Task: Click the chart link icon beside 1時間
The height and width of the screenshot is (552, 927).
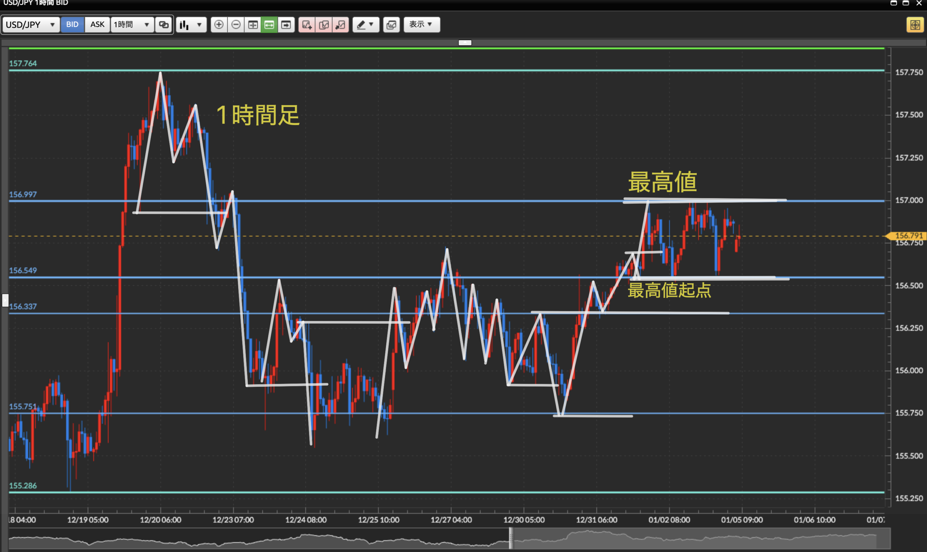Action: click(x=164, y=25)
